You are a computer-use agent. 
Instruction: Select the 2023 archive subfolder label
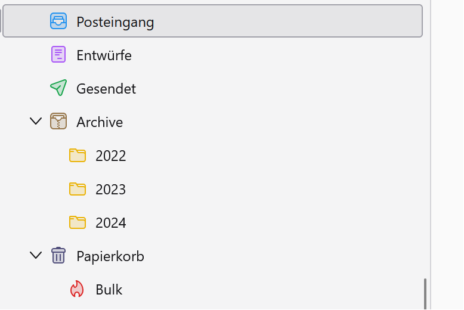(x=111, y=189)
